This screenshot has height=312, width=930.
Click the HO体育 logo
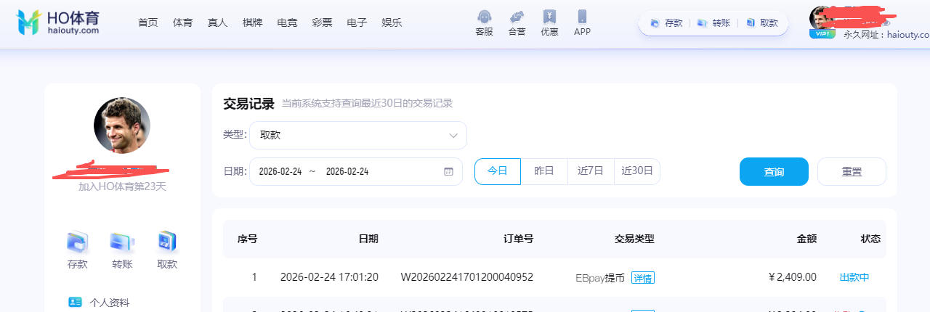pyautogui.click(x=57, y=22)
